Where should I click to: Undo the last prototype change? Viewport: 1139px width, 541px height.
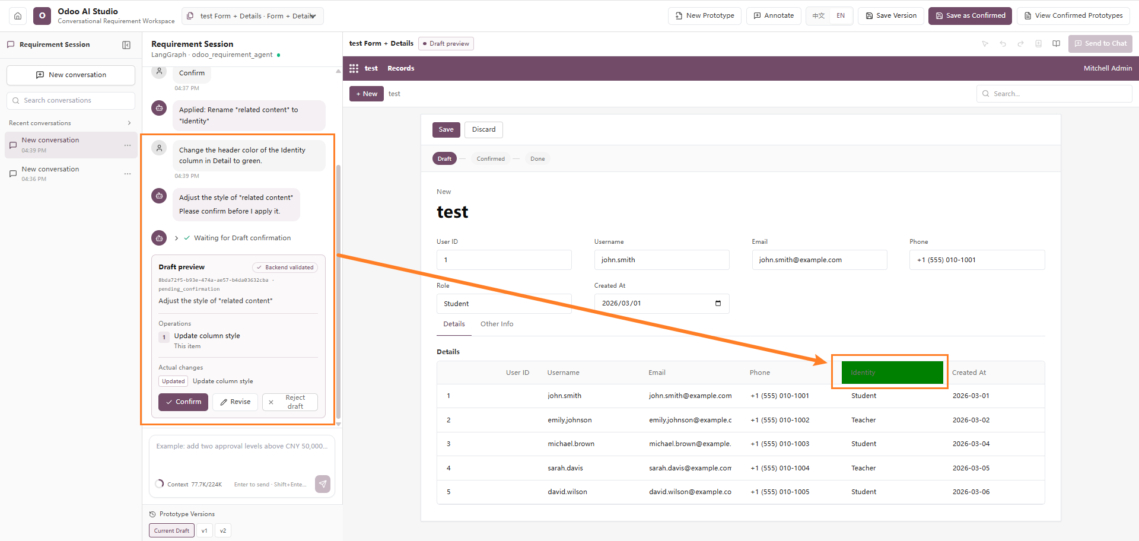pos(1003,44)
